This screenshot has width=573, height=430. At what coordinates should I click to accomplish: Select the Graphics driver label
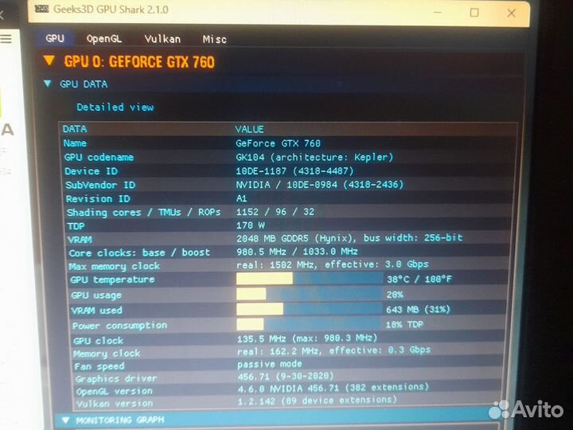[x=116, y=379]
